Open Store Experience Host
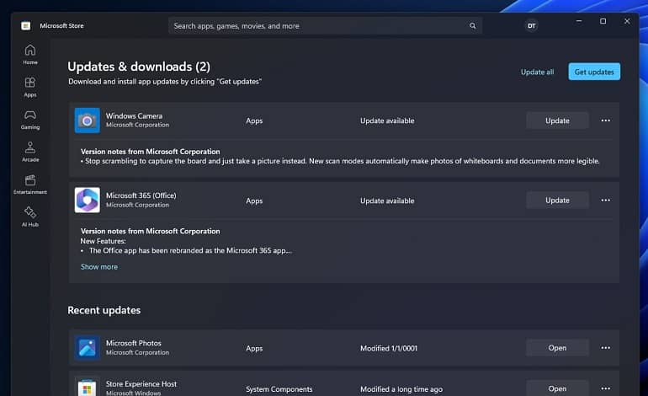The width and height of the screenshot is (648, 396). (x=557, y=388)
